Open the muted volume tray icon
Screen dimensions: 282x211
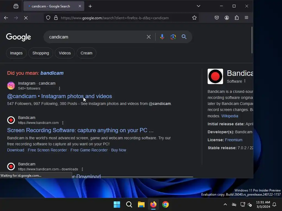[x=250, y=204]
